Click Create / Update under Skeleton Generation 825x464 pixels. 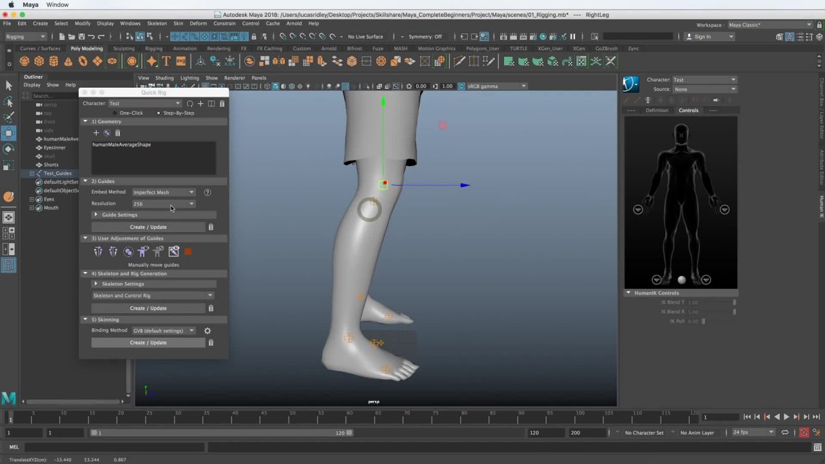click(x=148, y=308)
